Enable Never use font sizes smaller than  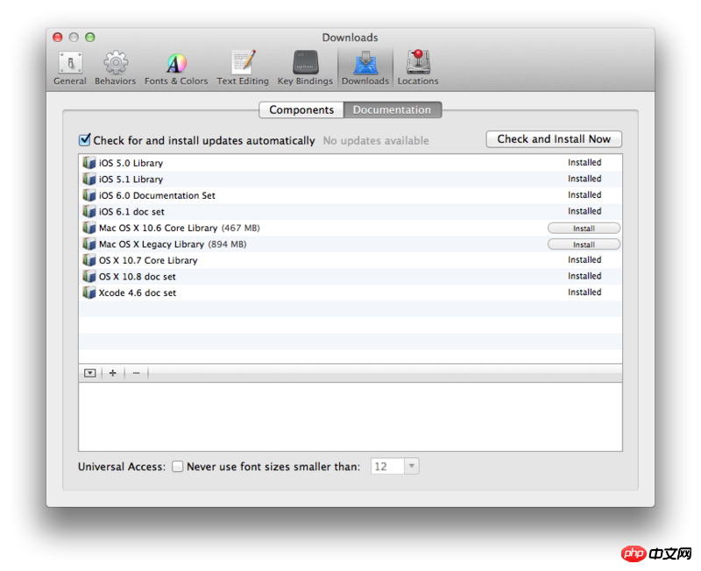click(178, 467)
